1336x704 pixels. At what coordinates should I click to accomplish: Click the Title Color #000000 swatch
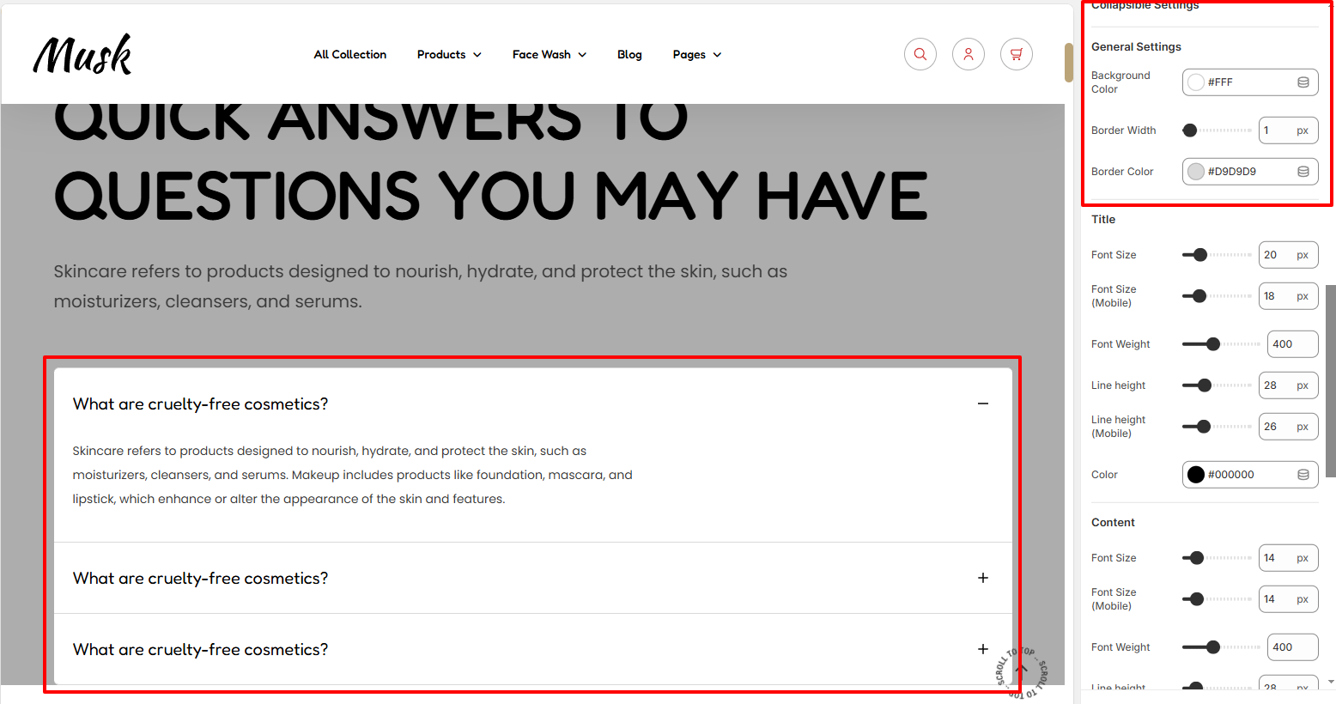pos(1196,475)
